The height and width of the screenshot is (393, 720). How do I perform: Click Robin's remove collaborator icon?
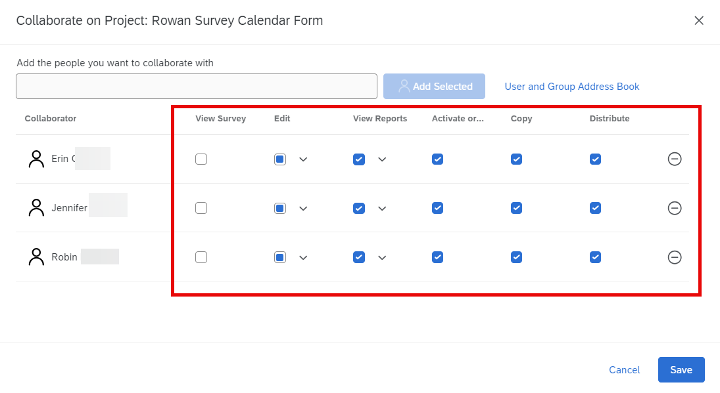click(674, 257)
